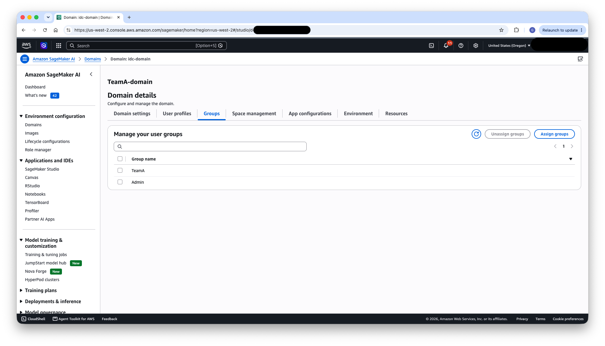This screenshot has width=605, height=346.
Task: Open AWS home via the aws logo
Action: [26, 45]
